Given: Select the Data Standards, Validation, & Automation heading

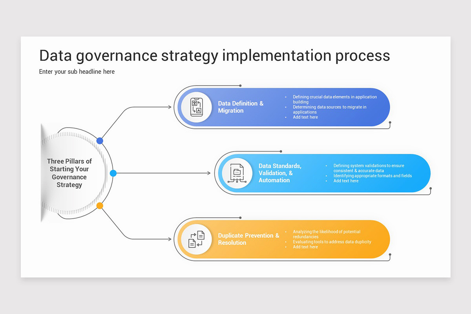Looking at the screenshot, I should pyautogui.click(x=280, y=173).
